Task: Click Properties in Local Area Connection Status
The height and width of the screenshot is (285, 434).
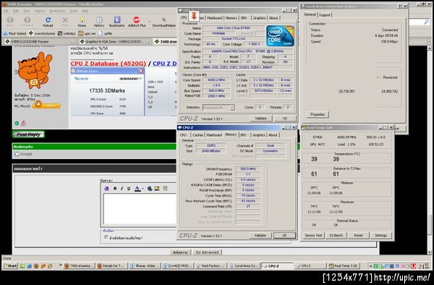Action: point(318,114)
